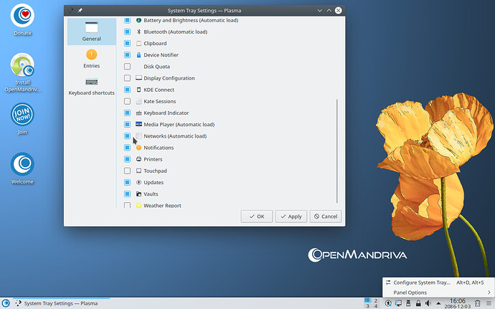Open the Donate desktop icon
The image size is (495, 309).
tap(22, 19)
